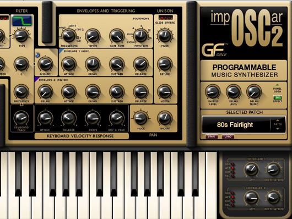Click the filter Frequency knob
This screenshot has height=219, width=292.
[21, 92]
